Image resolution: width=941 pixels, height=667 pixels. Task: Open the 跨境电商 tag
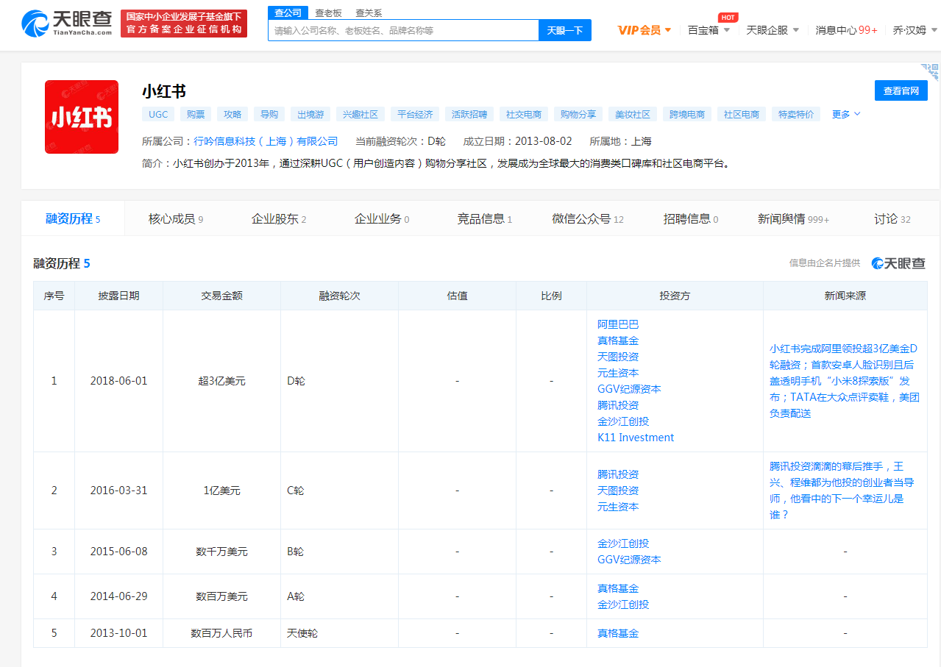point(687,114)
